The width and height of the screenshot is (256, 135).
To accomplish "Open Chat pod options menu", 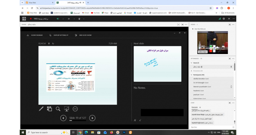I will (233, 103).
